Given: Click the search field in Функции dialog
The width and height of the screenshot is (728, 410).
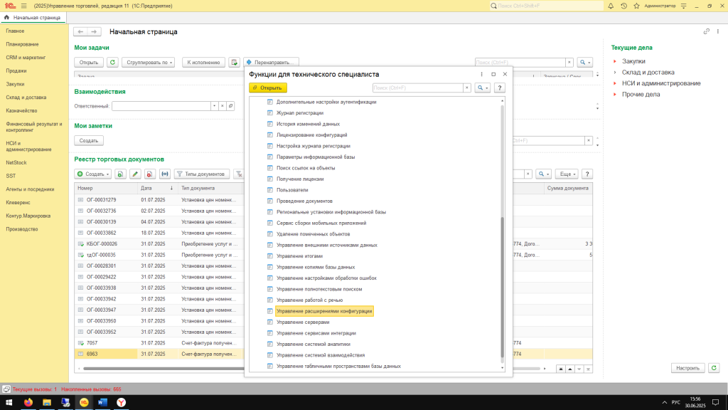Looking at the screenshot, I should pyautogui.click(x=418, y=88).
